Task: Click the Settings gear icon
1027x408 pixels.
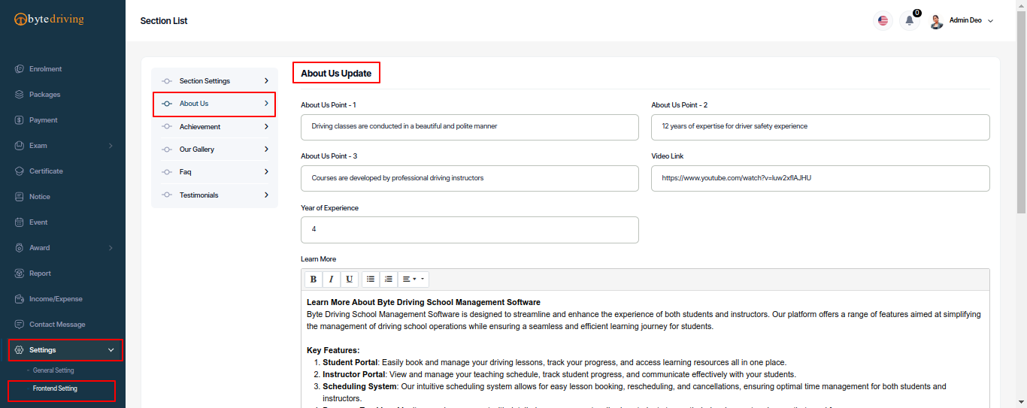Action: click(20, 350)
